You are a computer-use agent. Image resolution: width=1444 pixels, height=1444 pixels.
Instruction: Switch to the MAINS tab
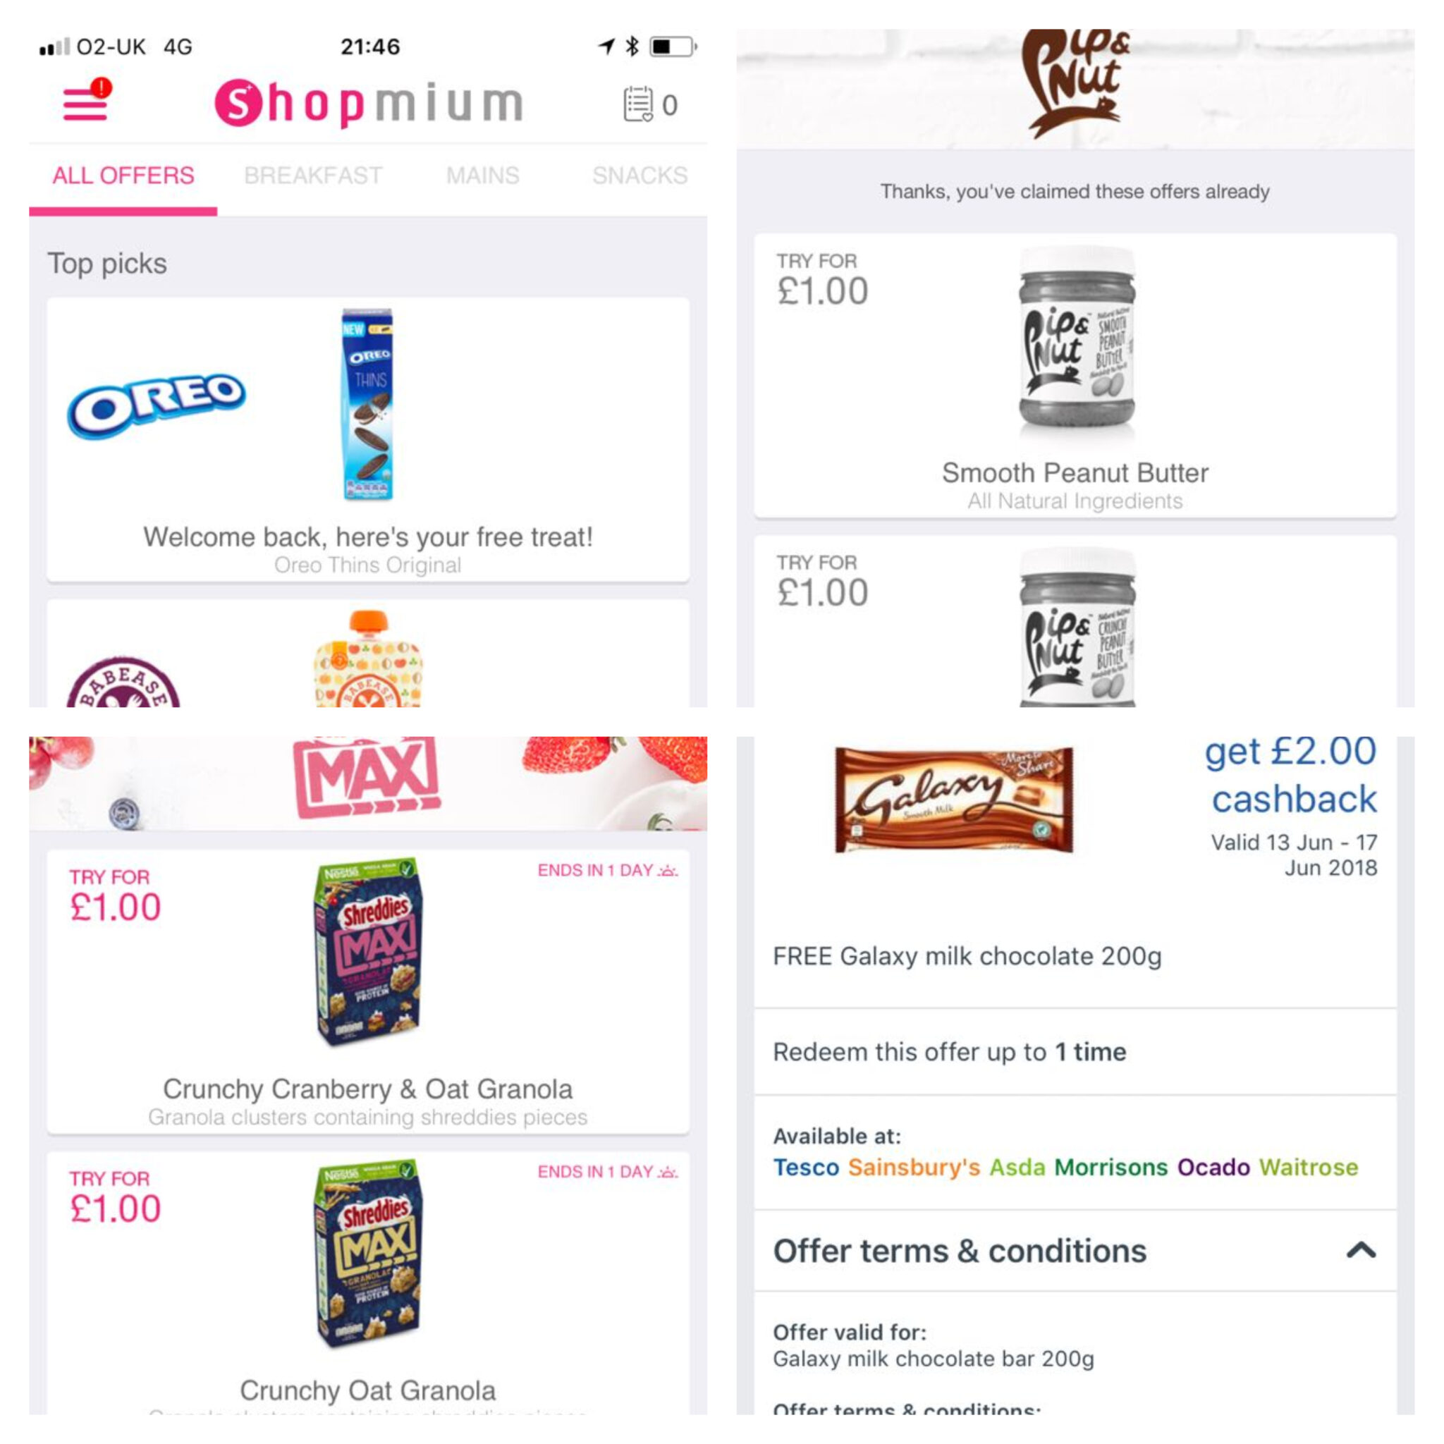point(483,176)
